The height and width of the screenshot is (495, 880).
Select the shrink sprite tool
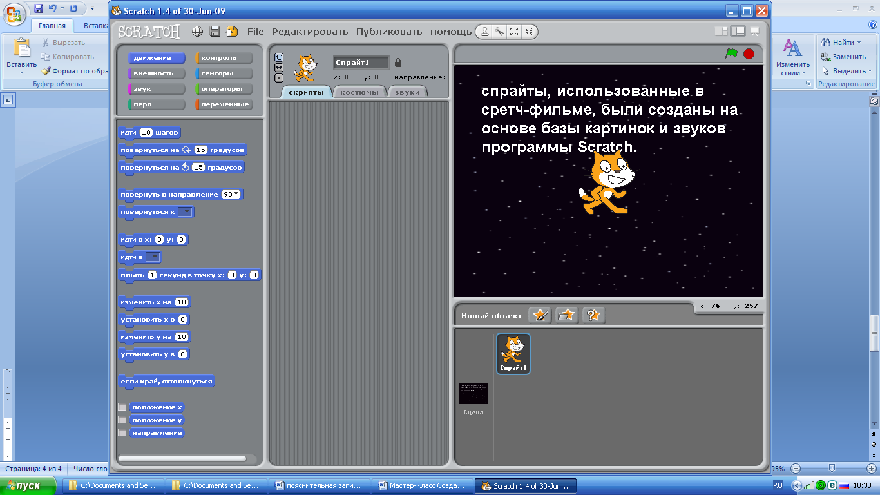528,32
